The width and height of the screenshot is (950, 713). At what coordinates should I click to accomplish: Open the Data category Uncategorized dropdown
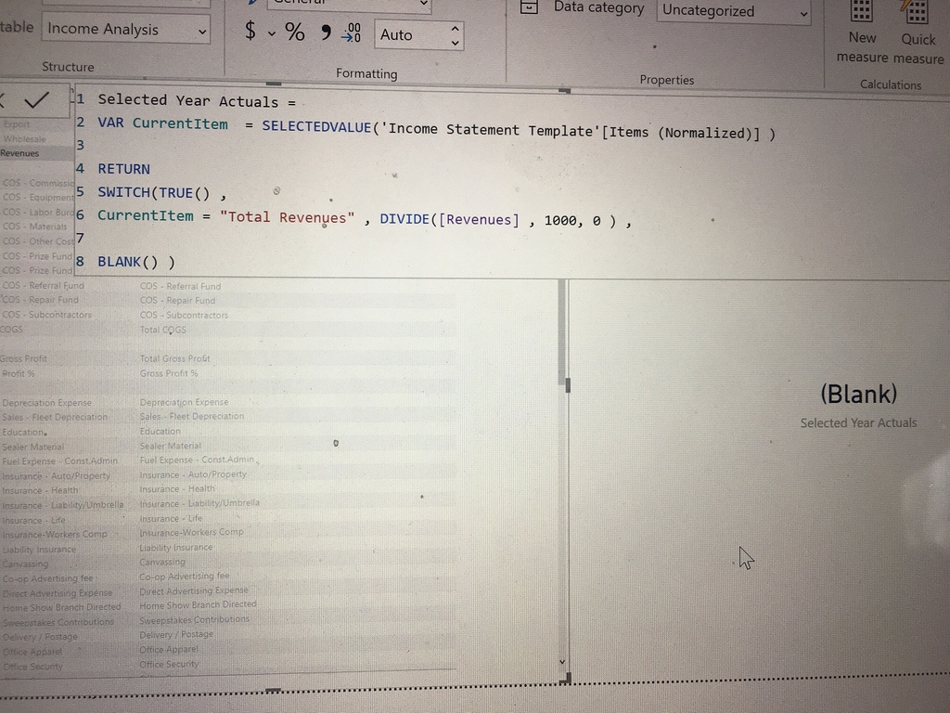[x=734, y=11]
